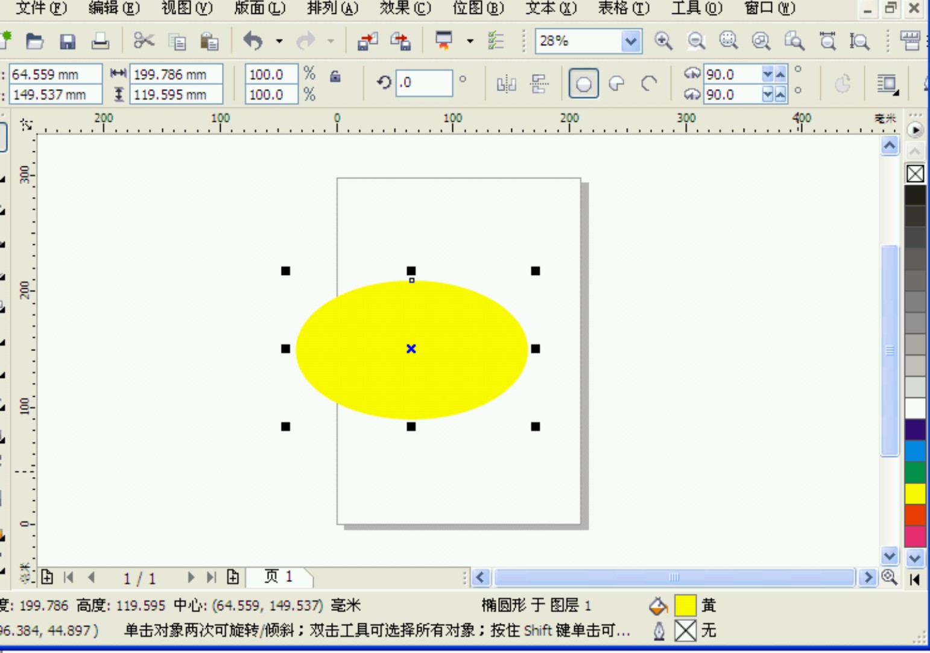
Task: Click the object width field 199.786 mm
Action: pos(176,74)
